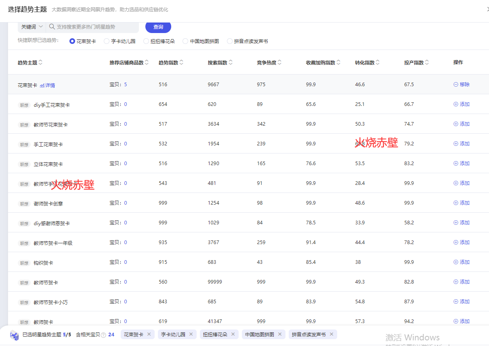Add the diy手工花束贺卡 trend

pos(462,104)
